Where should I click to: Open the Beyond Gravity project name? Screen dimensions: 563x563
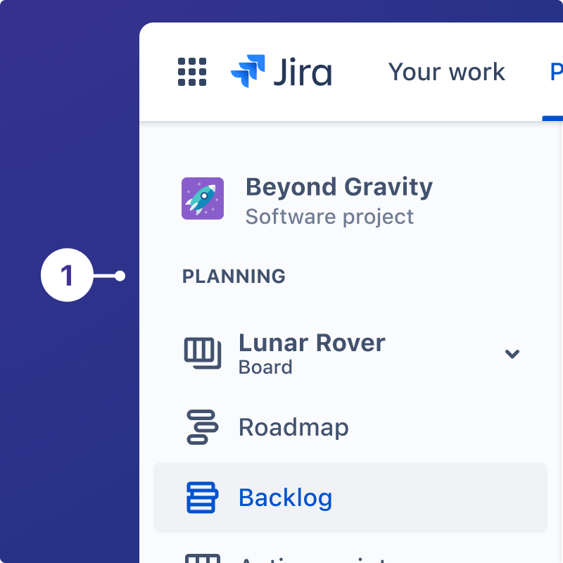339,186
